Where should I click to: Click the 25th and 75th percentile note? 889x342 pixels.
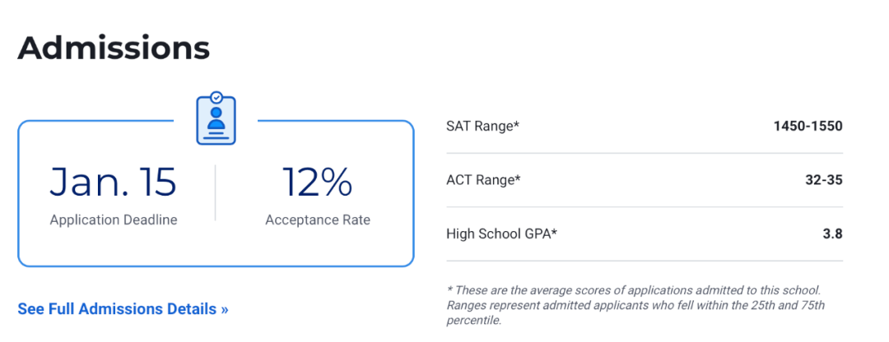coord(635,312)
